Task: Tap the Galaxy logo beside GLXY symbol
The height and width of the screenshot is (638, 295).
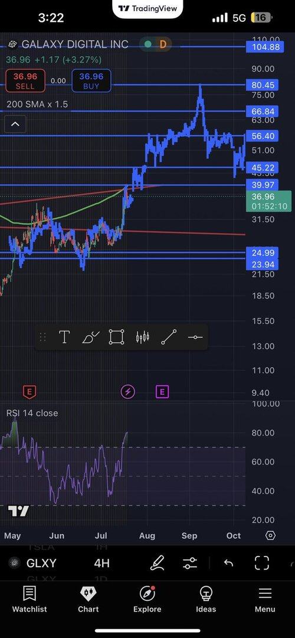Action: (14, 563)
